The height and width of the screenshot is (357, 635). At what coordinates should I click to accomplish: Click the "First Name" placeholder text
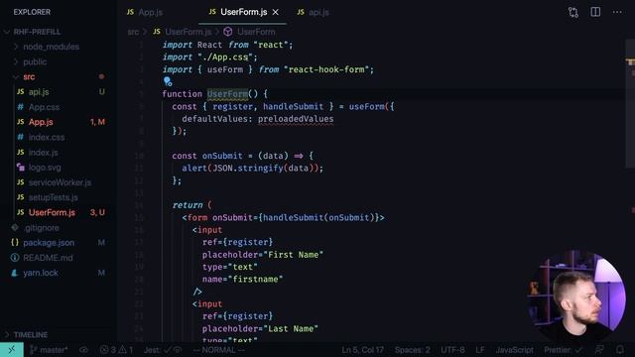(x=294, y=255)
